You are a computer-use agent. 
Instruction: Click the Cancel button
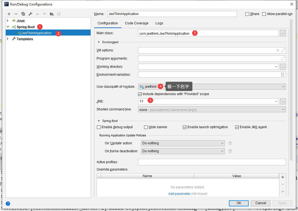261,203
